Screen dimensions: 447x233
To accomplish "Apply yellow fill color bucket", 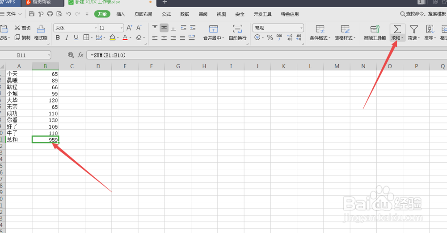I will pyautogui.click(x=112, y=37).
